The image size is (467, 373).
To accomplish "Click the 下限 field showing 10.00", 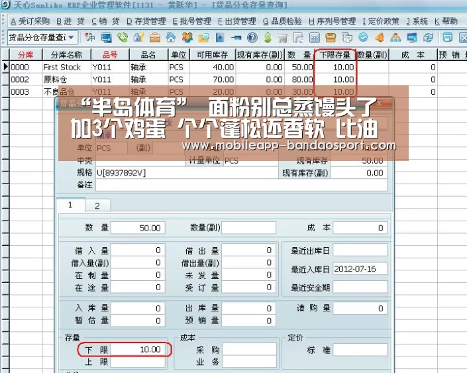I will [x=138, y=349].
